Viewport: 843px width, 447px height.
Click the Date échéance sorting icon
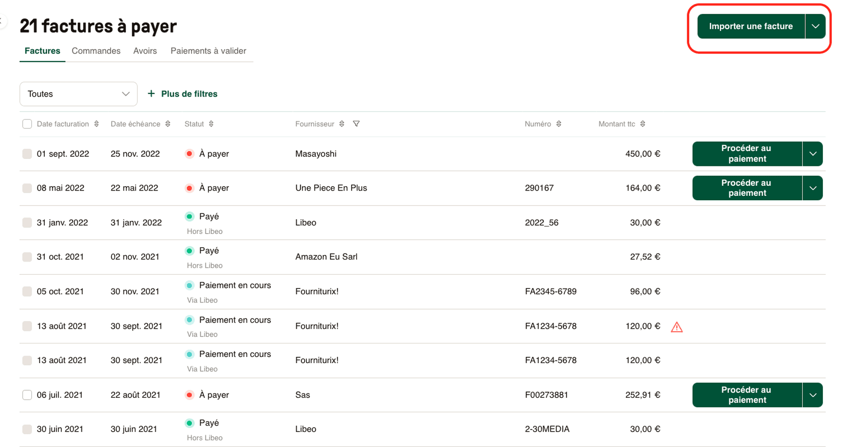pos(168,124)
